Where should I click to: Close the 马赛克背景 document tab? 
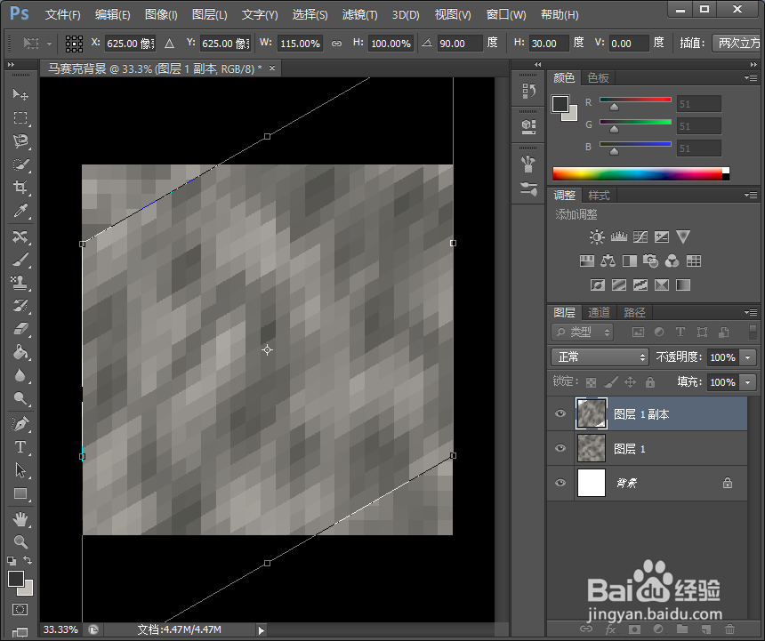(x=272, y=68)
